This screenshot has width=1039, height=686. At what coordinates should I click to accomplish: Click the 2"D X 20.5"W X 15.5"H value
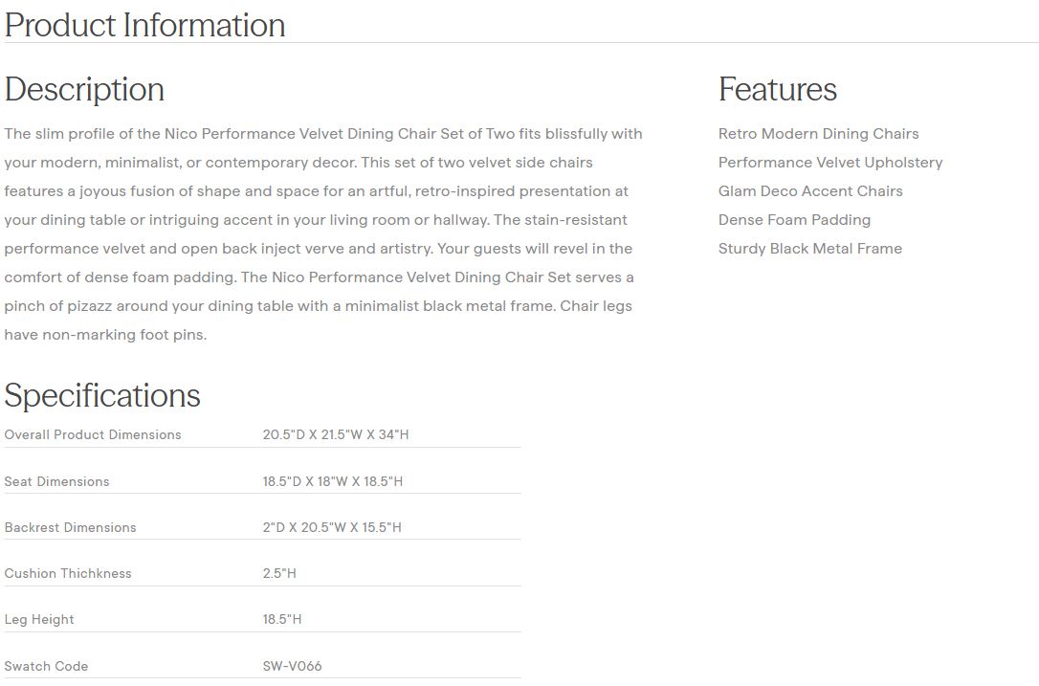point(332,527)
